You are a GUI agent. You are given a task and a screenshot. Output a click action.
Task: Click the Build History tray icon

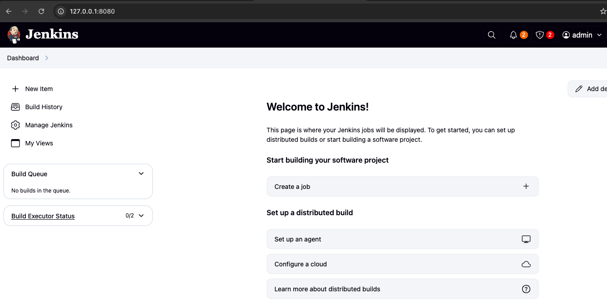pos(15,107)
